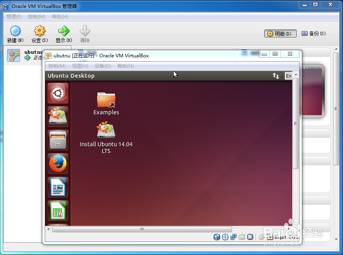Minimize the ubutnu VM window
Image resolution: width=343 pixels, height=255 pixels.
coord(264,54)
